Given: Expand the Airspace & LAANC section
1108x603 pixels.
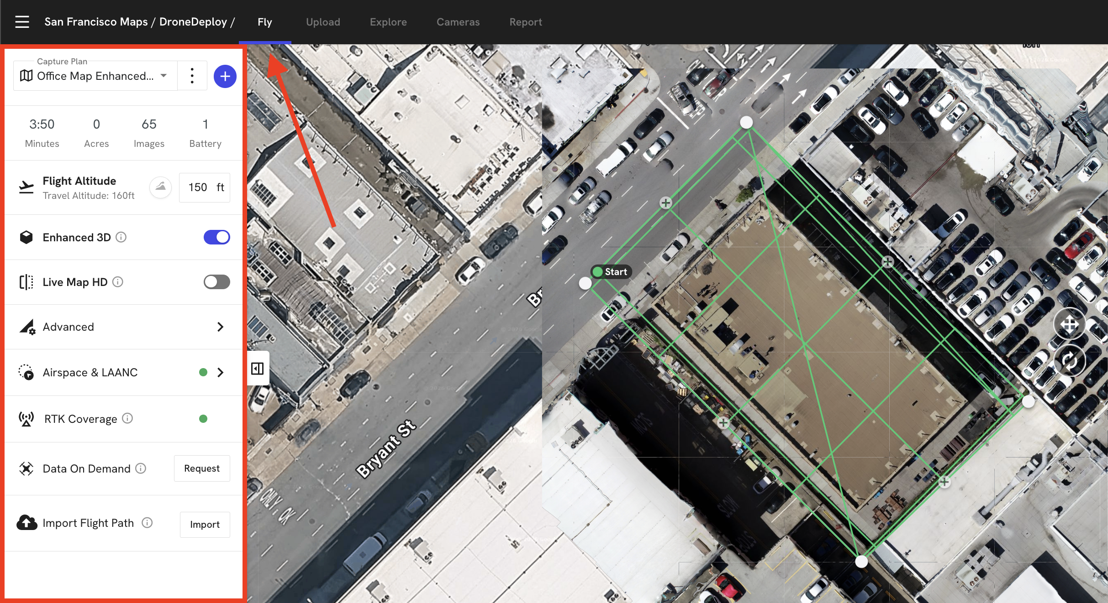Looking at the screenshot, I should [220, 372].
